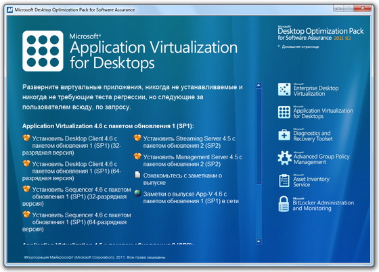Open Заметки о выпуске App-V 4.6 в сети
Screen dimensions: 379x272
(x=191, y=198)
